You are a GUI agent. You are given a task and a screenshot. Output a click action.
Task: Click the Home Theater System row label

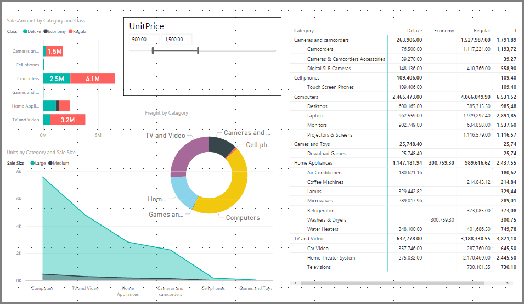click(x=331, y=257)
